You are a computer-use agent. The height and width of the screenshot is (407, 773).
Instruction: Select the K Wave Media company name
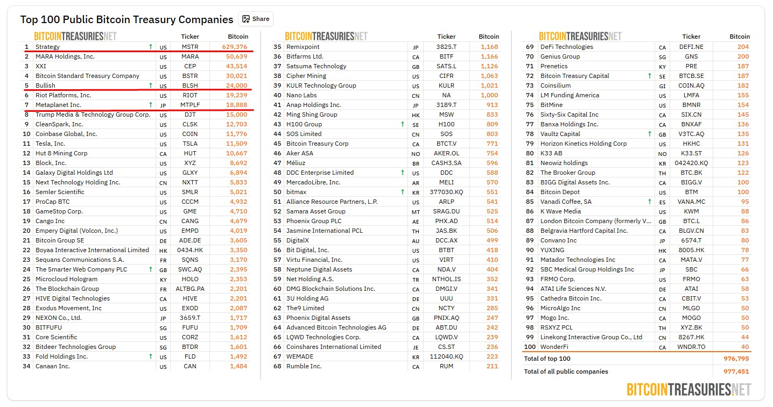(x=560, y=211)
